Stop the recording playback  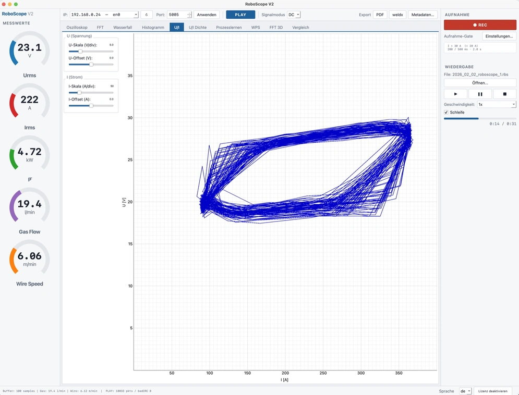tap(504, 94)
